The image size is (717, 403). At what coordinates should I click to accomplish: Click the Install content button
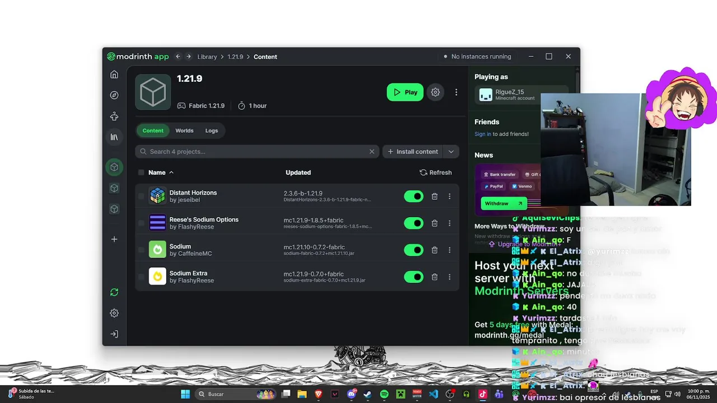pos(413,152)
